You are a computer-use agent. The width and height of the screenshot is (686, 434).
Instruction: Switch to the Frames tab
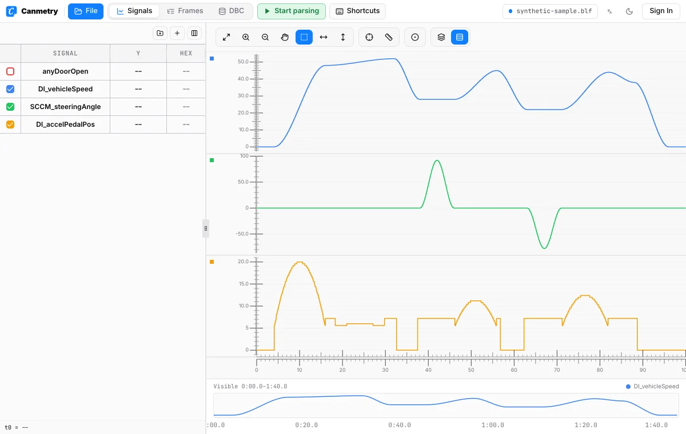tap(185, 11)
